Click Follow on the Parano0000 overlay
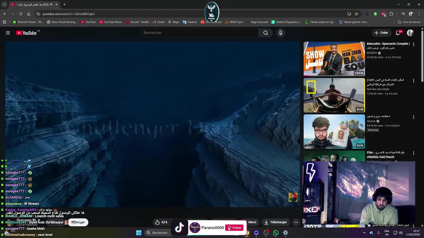 (x=235, y=228)
